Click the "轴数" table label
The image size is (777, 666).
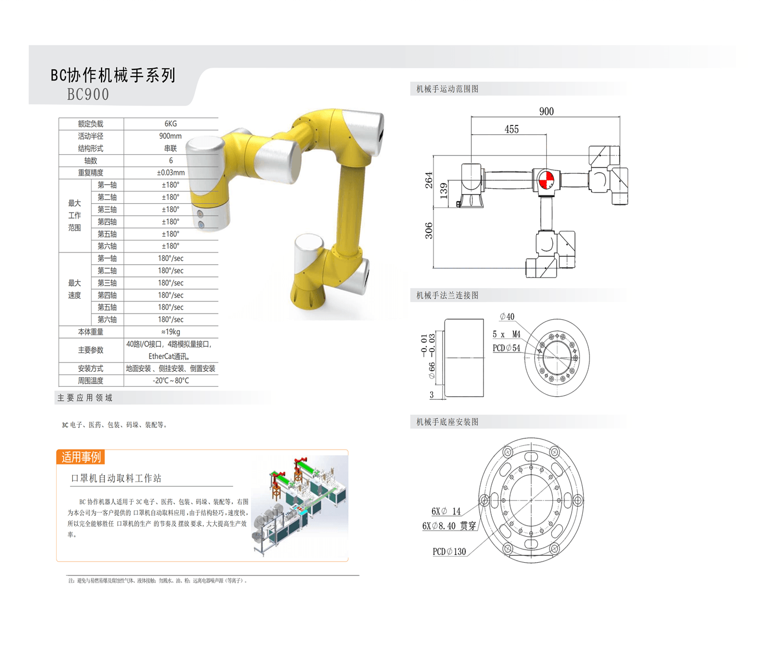click(90, 160)
